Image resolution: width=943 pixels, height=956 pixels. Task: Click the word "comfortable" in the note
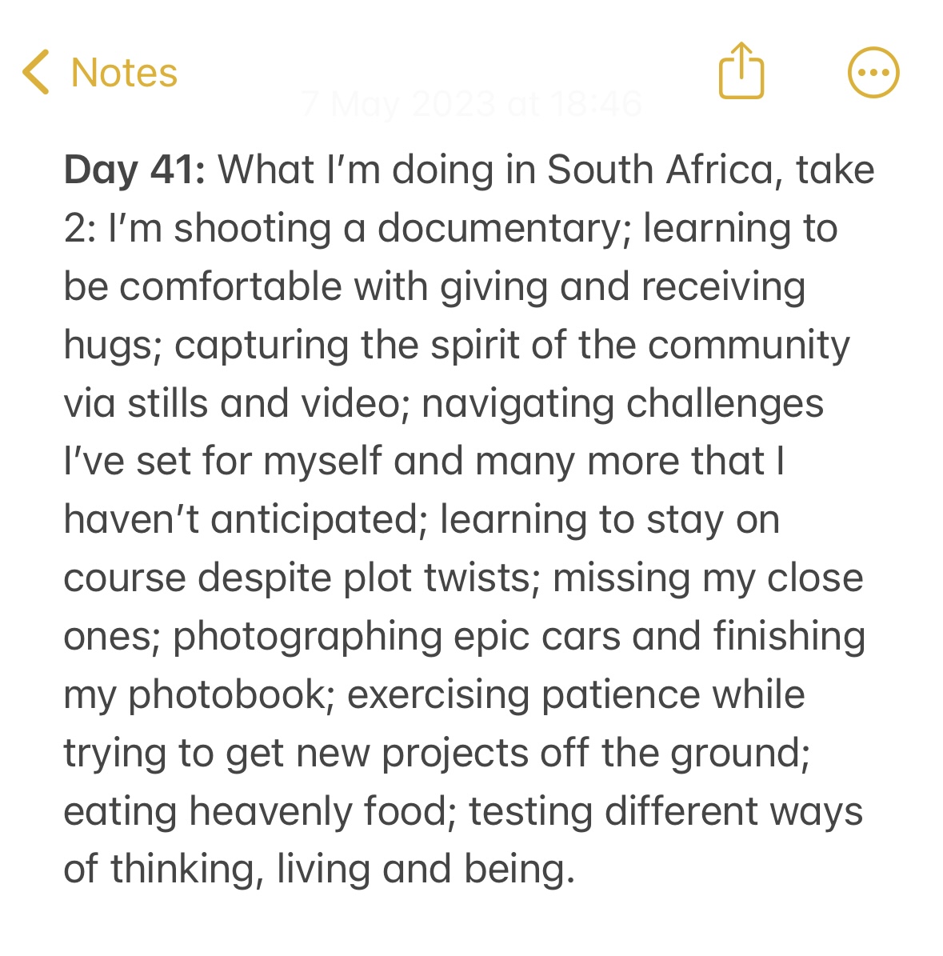[x=230, y=287]
